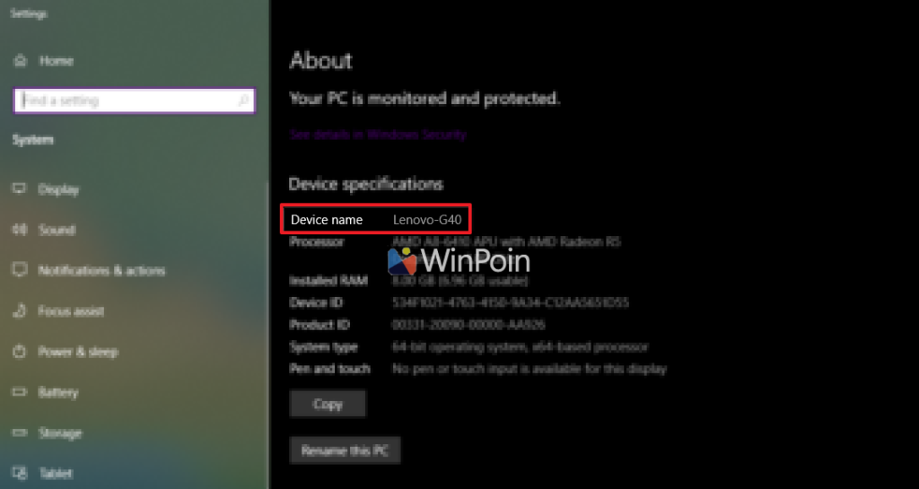Click the Battery icon in the sidebar
Viewport: 919px width, 489px height.
20,392
